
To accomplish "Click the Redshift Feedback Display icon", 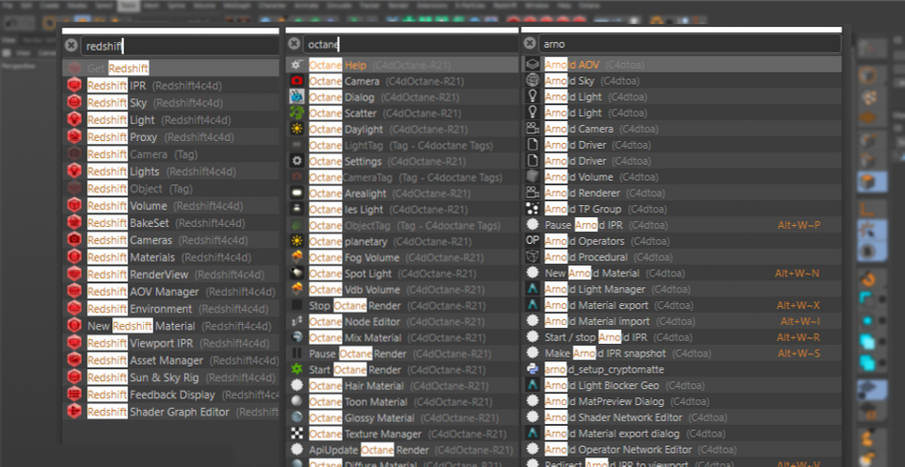I will click(x=74, y=395).
